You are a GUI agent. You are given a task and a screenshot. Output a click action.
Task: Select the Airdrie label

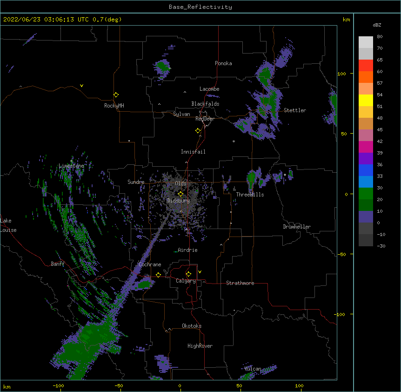pos(188,250)
